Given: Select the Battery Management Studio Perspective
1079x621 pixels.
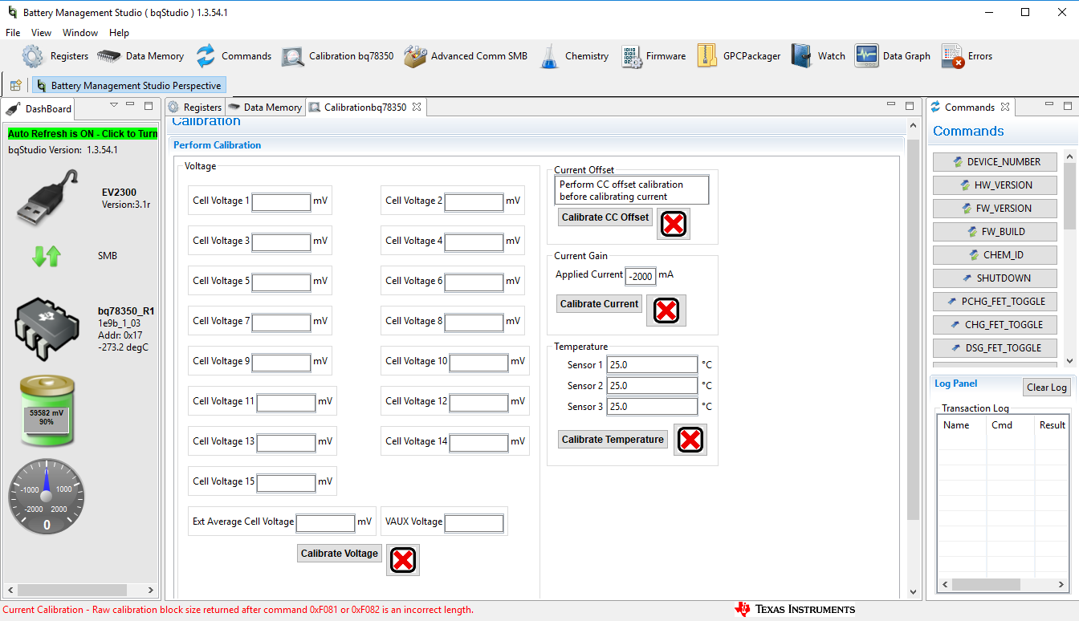Looking at the screenshot, I should [128, 85].
